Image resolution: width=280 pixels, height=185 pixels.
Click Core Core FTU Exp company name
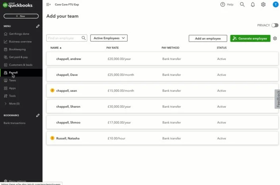click(67, 4)
